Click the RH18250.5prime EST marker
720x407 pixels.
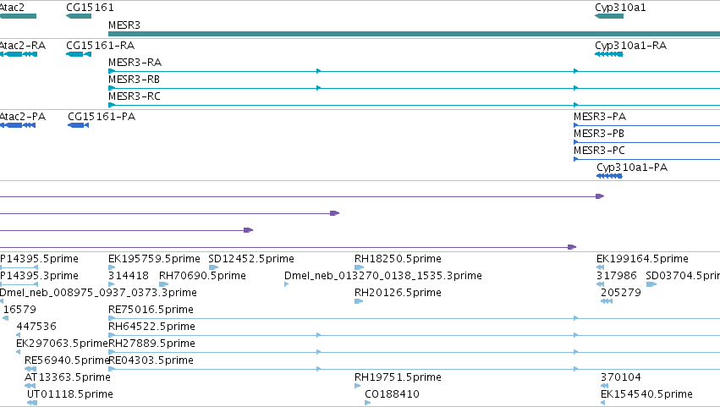[359, 267]
